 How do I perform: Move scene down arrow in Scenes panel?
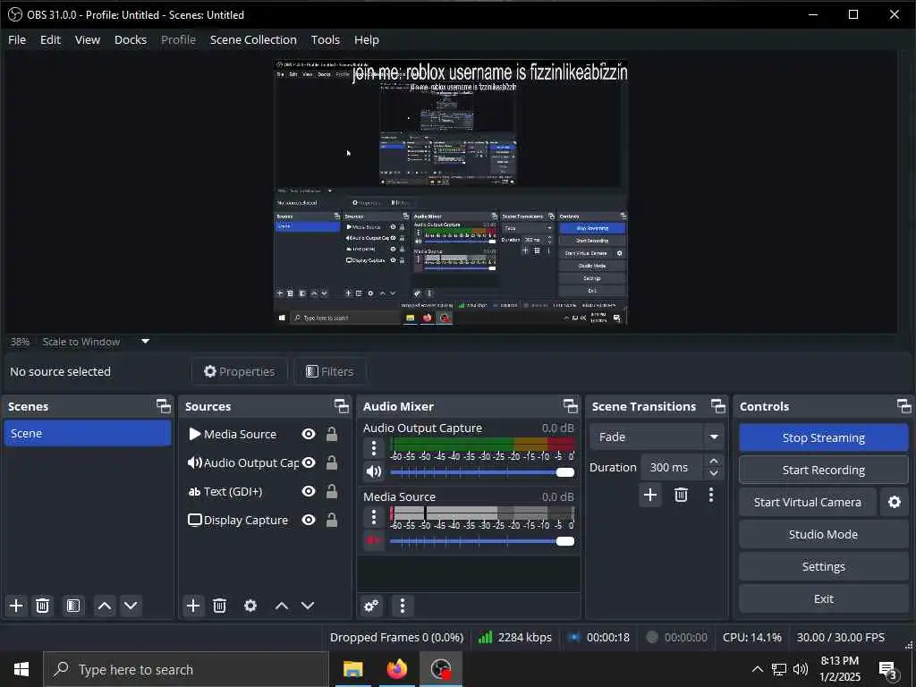[131, 606]
